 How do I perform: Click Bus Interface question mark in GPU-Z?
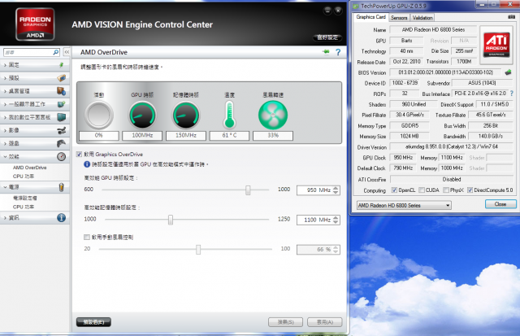511,94
